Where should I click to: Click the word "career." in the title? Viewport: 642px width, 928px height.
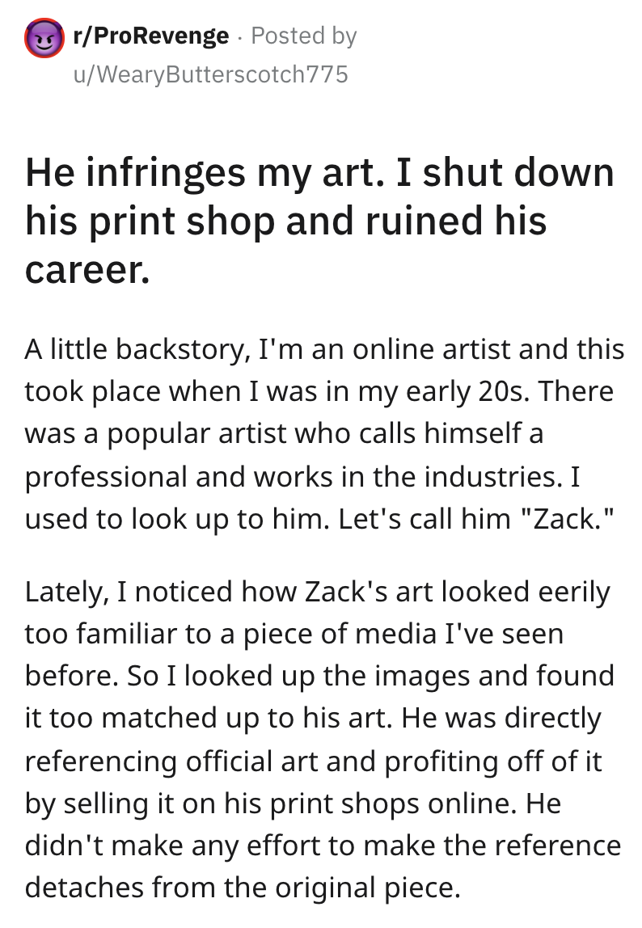[87, 271]
